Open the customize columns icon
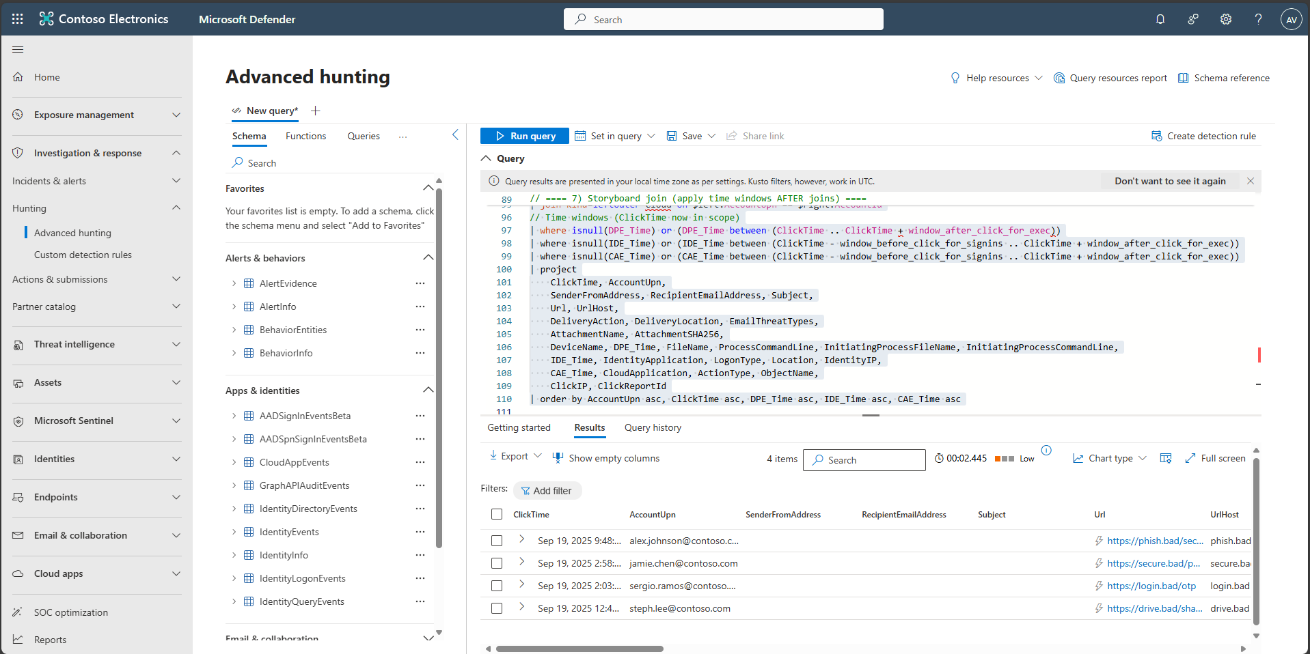This screenshot has width=1310, height=654. (1166, 458)
